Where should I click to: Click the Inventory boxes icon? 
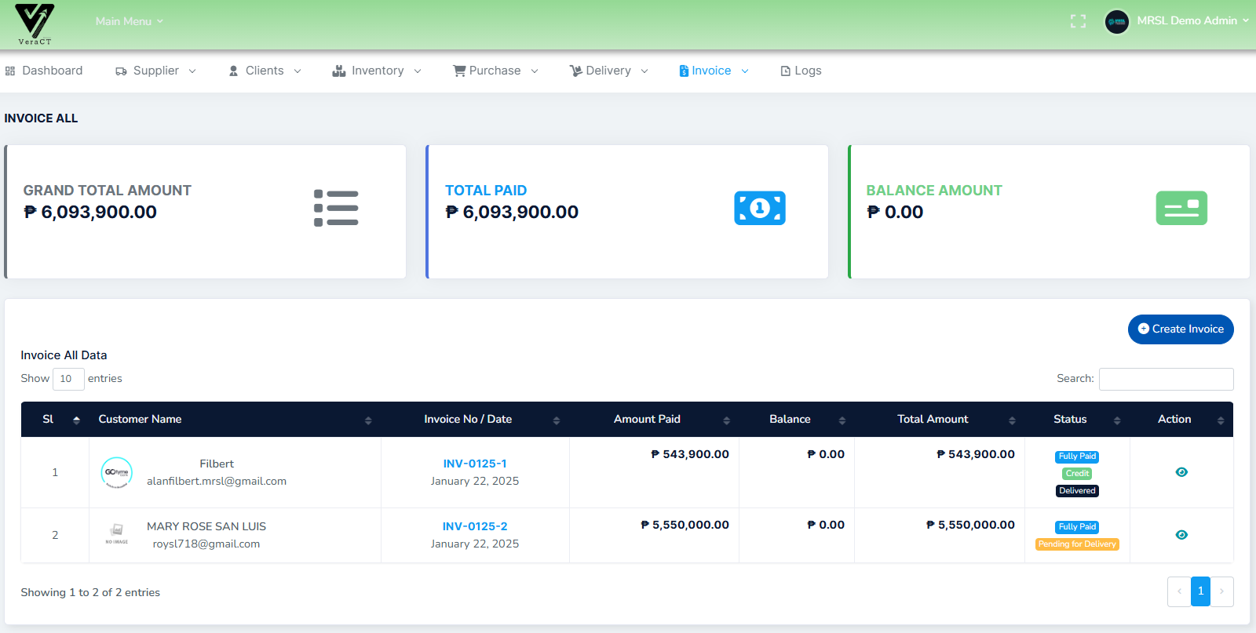click(339, 71)
